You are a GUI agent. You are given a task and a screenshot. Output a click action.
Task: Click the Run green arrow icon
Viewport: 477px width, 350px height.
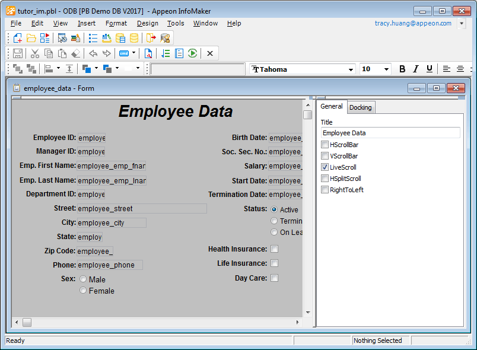(192, 53)
